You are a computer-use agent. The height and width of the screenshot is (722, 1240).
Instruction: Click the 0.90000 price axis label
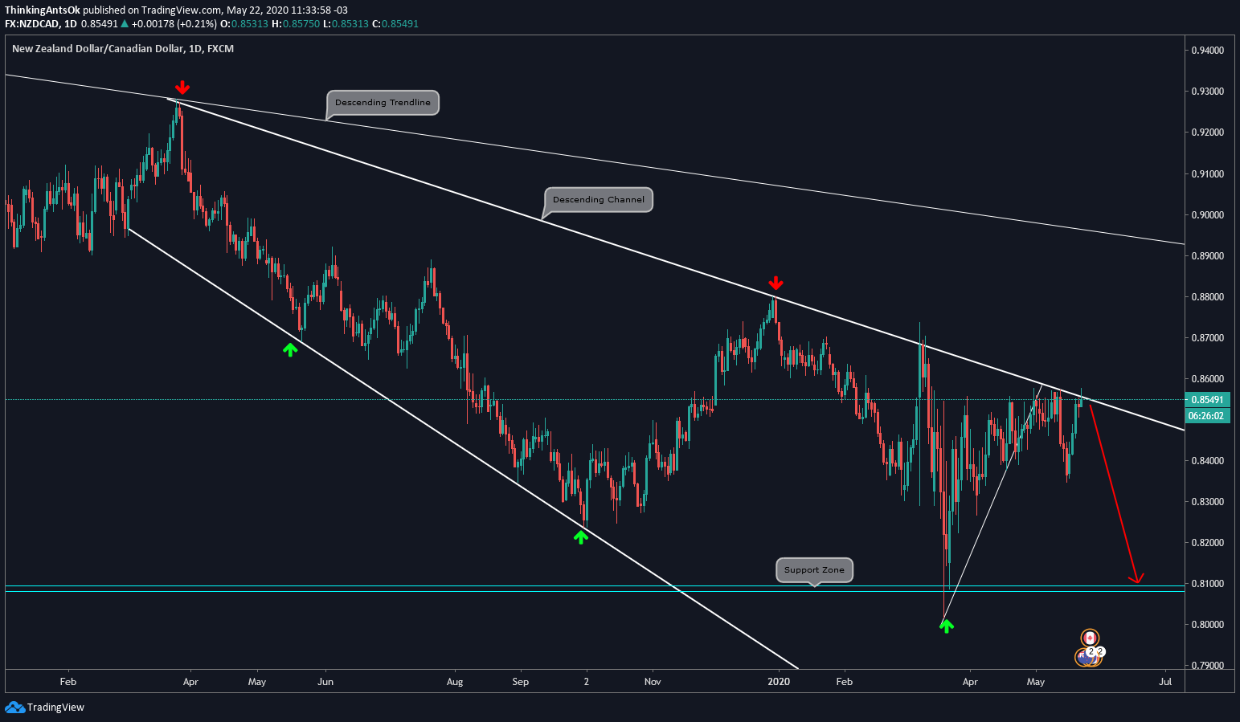[1207, 215]
